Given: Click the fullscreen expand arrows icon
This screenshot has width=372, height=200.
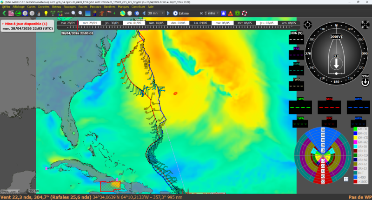Looking at the screenshot, I should (x=365, y=24).
